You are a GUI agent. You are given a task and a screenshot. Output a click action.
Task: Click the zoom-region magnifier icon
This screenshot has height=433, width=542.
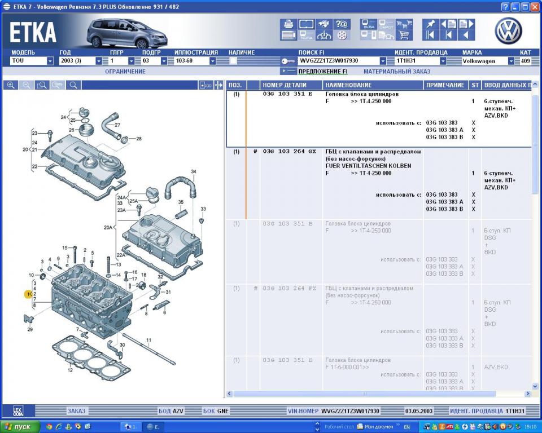click(42, 85)
